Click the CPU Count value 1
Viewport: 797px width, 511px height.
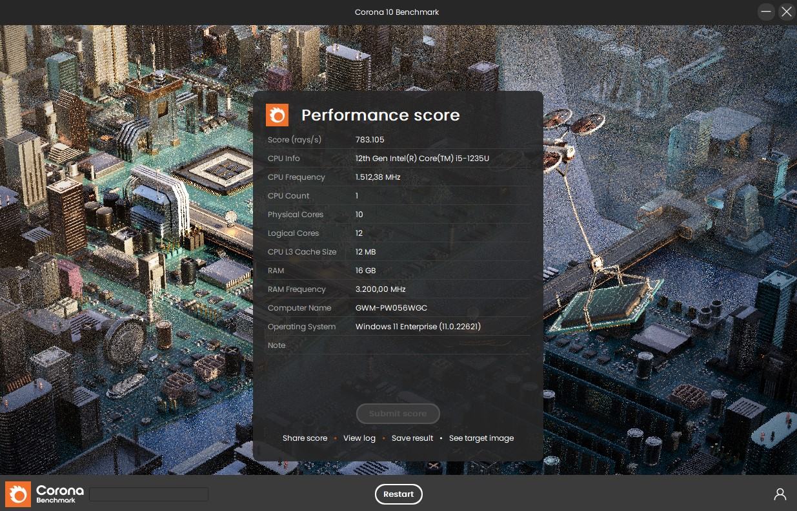pyautogui.click(x=357, y=196)
